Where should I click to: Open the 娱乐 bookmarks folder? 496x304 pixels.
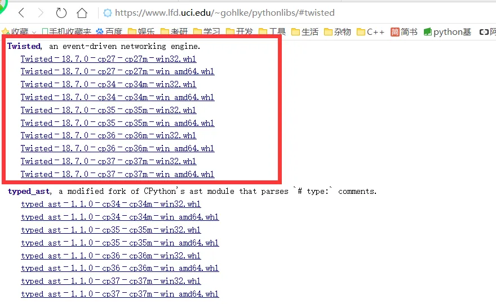[x=141, y=31]
